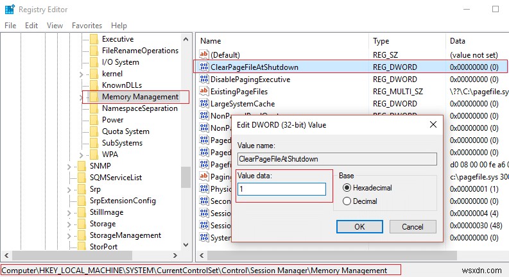
Task: Select the Quota System folder icon
Action: (94, 131)
